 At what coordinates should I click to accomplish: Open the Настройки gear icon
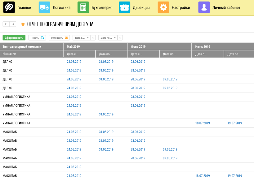coord(163,7)
